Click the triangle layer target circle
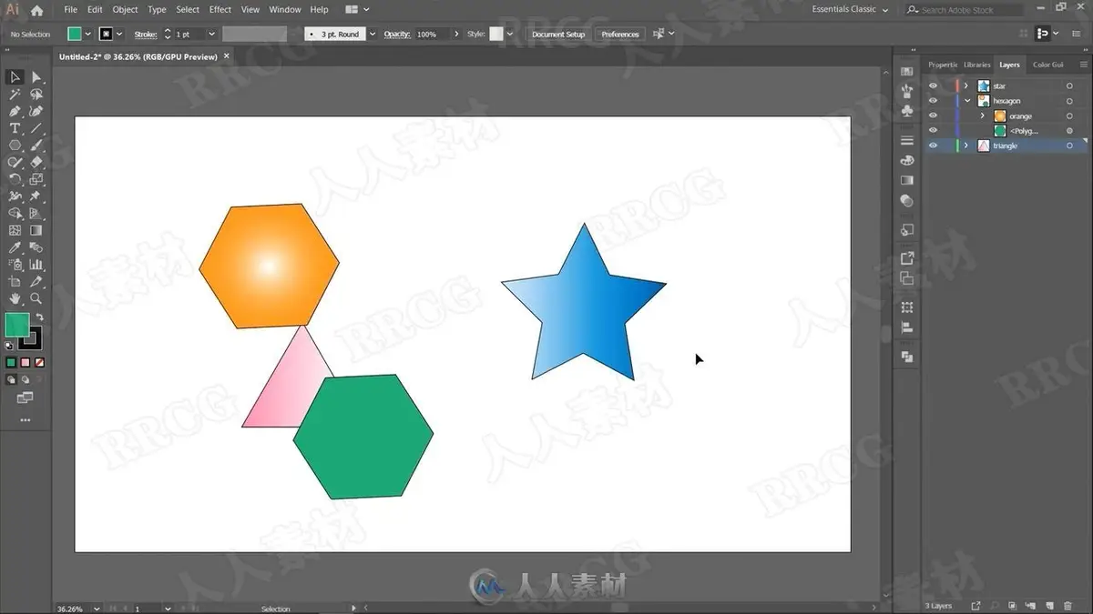The image size is (1093, 614). [1070, 146]
